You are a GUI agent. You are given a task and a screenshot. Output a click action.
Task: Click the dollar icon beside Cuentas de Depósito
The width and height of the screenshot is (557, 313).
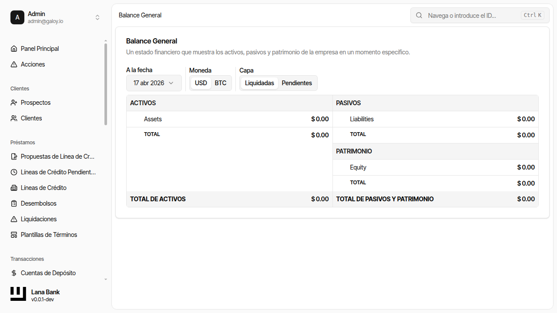tap(14, 273)
